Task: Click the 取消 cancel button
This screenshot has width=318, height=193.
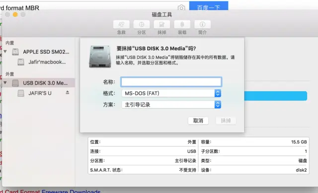Action: click(x=198, y=121)
